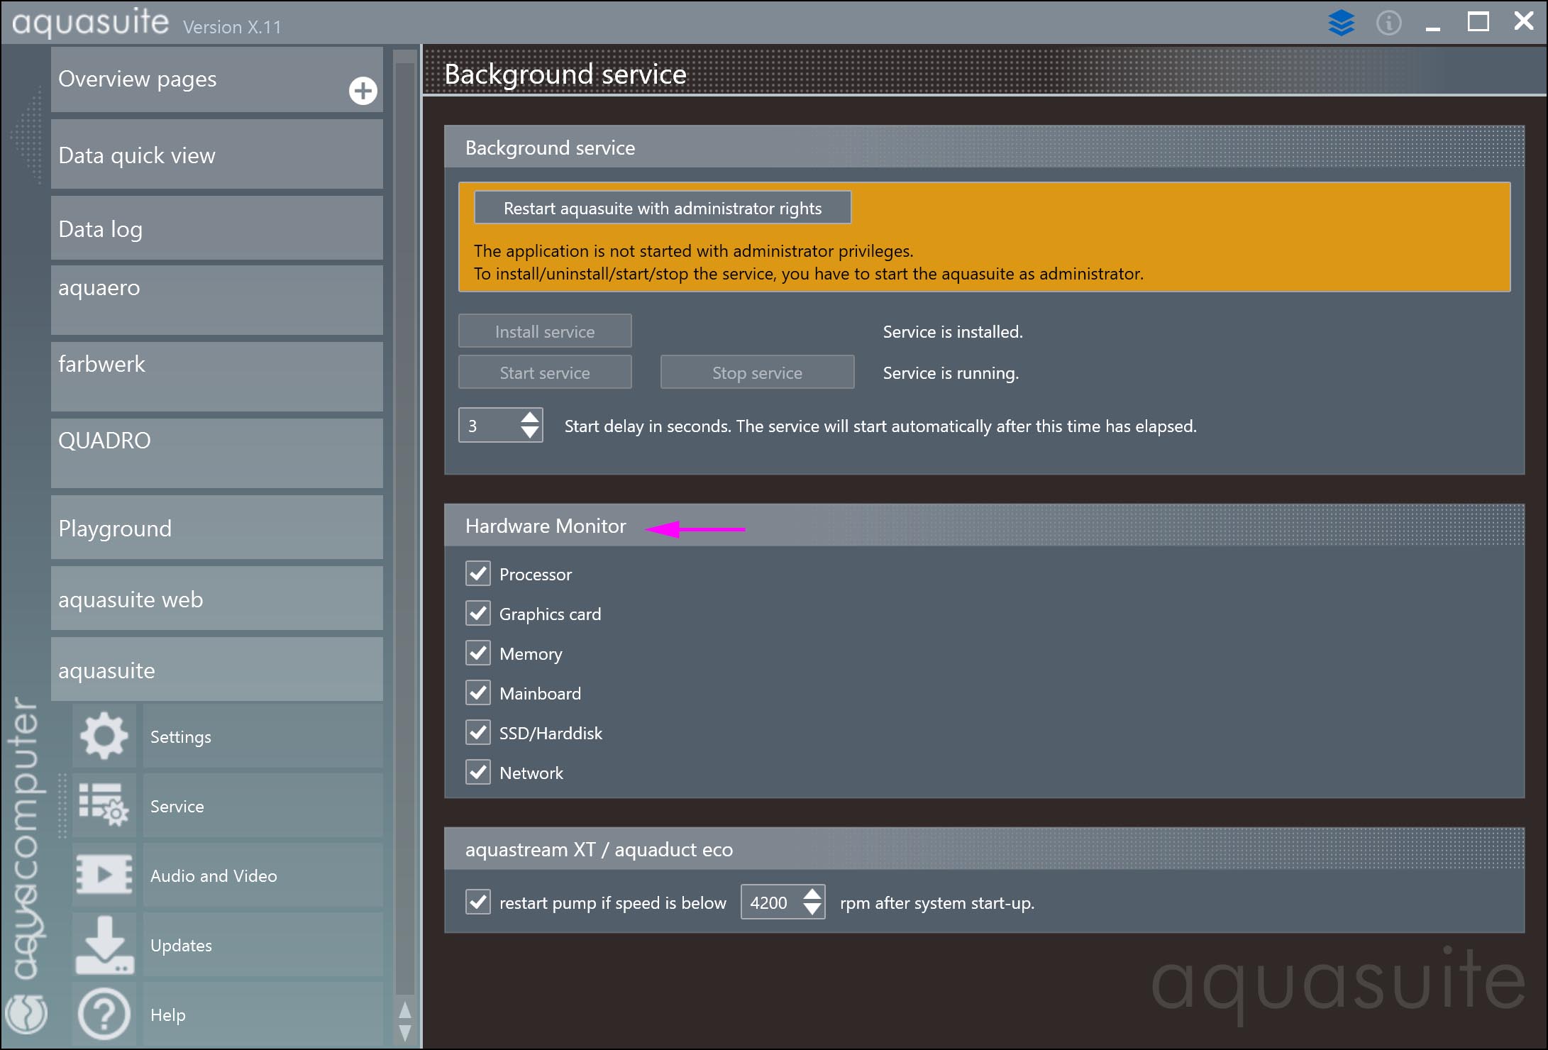The height and width of the screenshot is (1050, 1548).
Task: Click the Updates download icon
Action: click(x=104, y=944)
